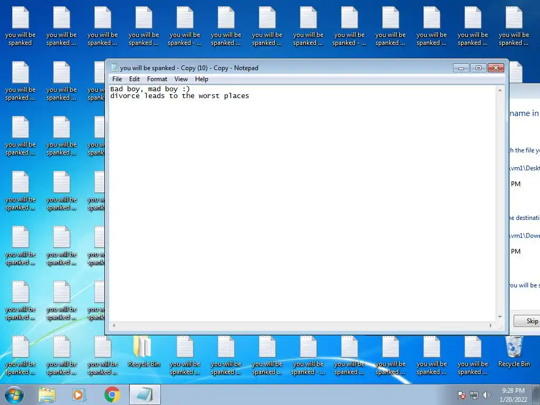Click the Notepad icon in the title bar
This screenshot has width=540, height=405.
114,68
